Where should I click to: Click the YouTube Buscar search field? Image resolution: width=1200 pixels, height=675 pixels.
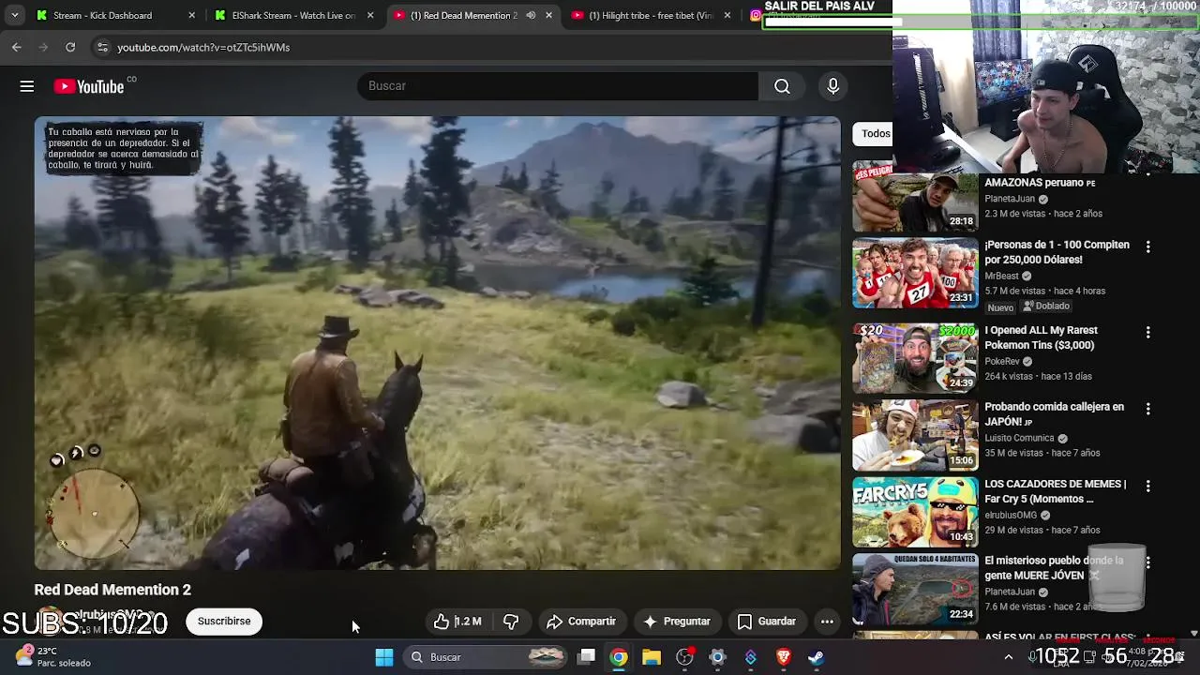(558, 86)
